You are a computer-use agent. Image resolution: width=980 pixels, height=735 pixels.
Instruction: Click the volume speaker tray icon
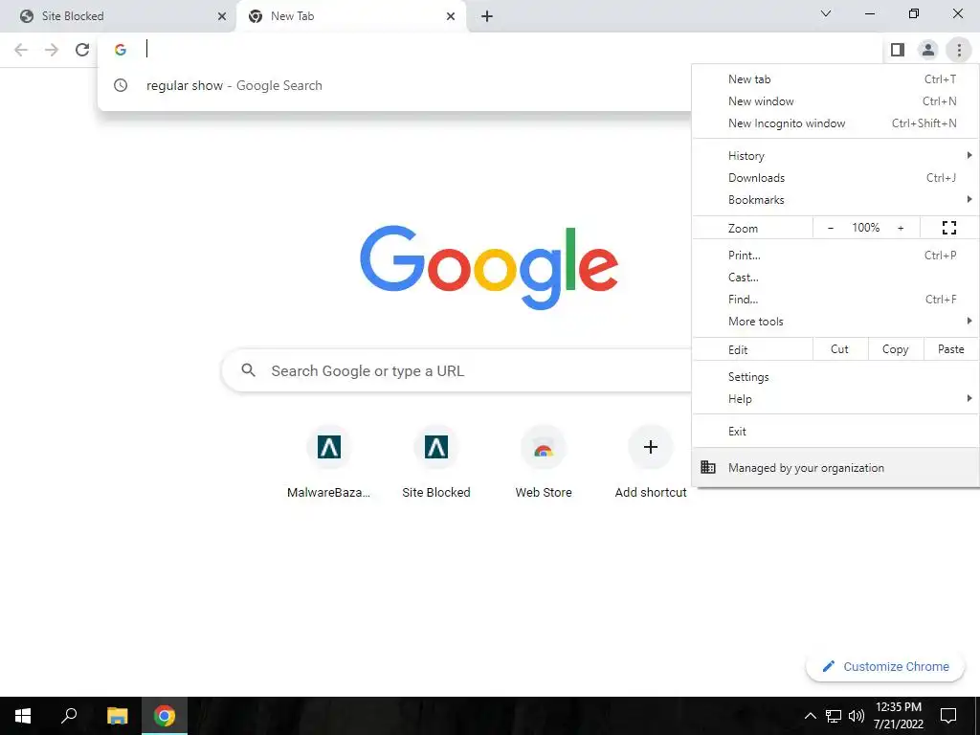click(x=857, y=716)
